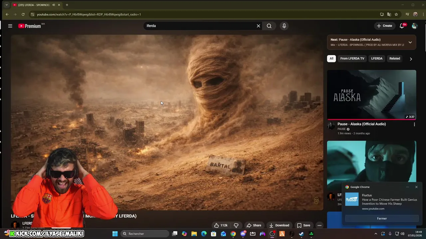
Task: Open the masked man video thumbnail
Action: tap(371, 161)
